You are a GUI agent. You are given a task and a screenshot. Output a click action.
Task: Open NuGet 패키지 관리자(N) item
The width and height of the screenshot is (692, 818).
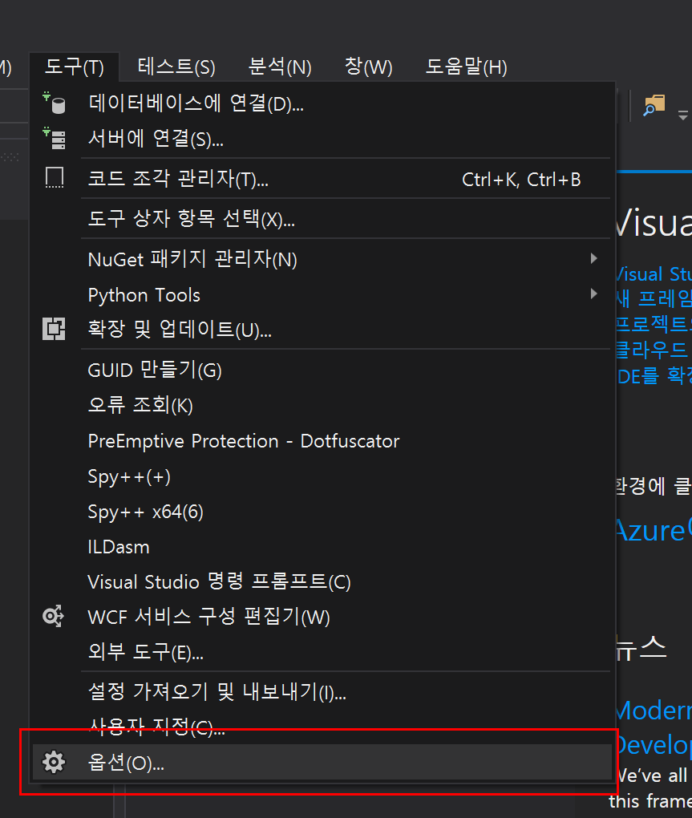(322, 259)
